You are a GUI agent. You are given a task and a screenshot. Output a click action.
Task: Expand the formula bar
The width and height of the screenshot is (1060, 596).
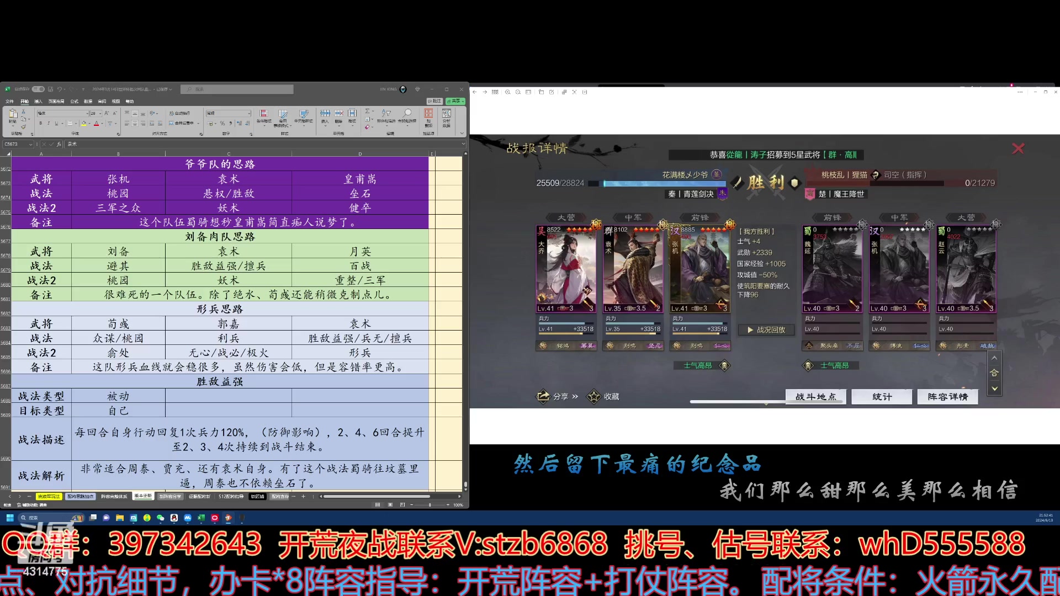pos(463,144)
